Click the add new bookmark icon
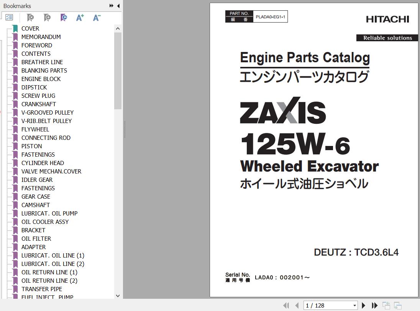 pos(47,18)
